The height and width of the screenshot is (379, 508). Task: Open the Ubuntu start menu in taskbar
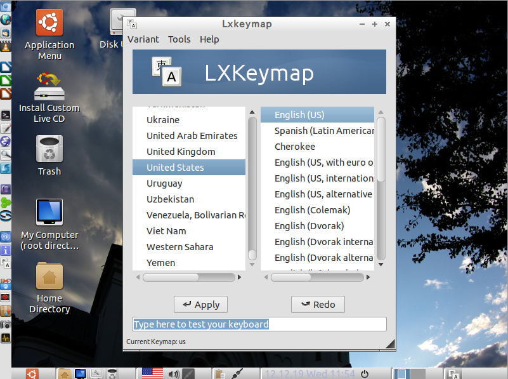(x=32, y=374)
